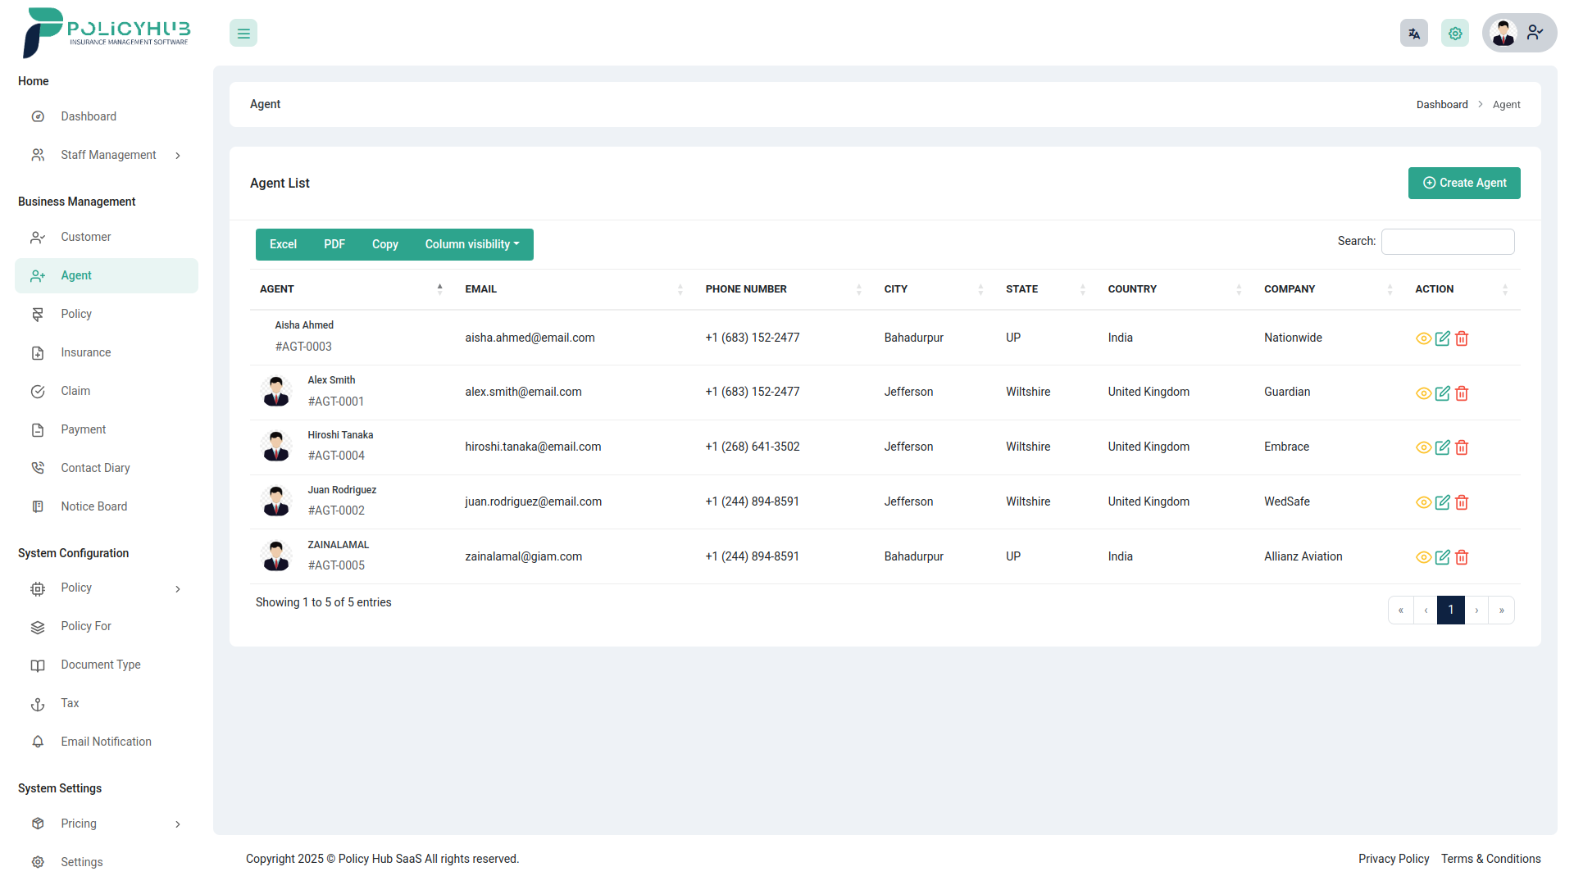Click the language translation icon
The width and height of the screenshot is (1574, 885).
pyautogui.click(x=1413, y=33)
